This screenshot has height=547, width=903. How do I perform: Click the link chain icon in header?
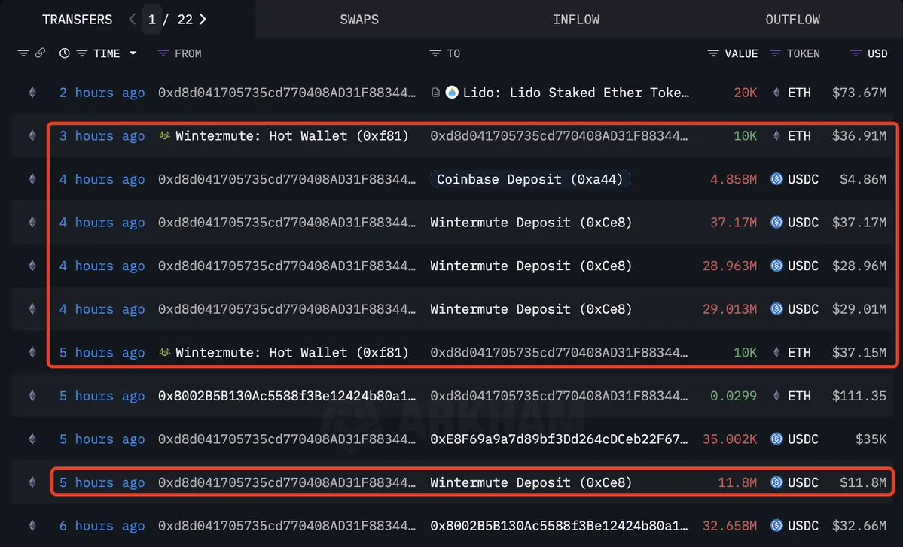(x=41, y=53)
